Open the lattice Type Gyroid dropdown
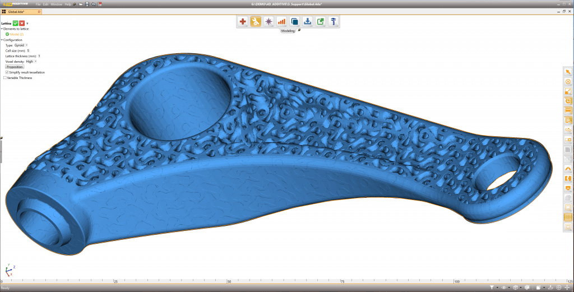 tap(21, 45)
